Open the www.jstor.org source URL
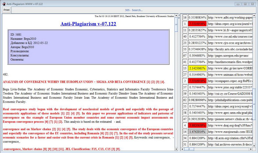The width and height of the screenshot is (258, 153). pyautogui.click(x=230, y=87)
